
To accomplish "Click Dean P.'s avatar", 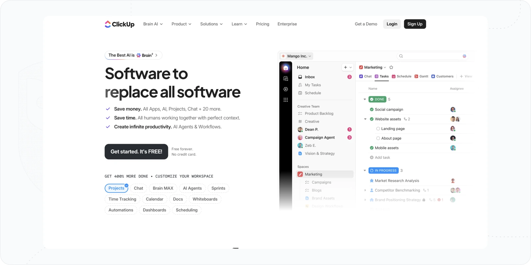I will click(300, 130).
